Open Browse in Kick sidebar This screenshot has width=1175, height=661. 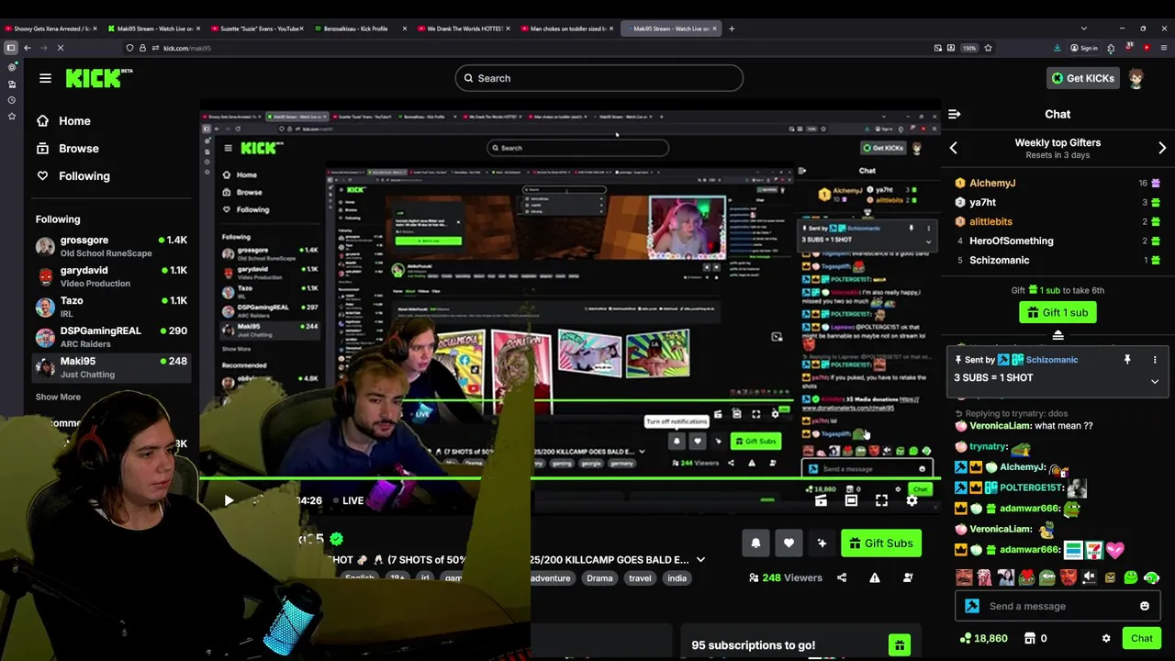(x=67, y=149)
